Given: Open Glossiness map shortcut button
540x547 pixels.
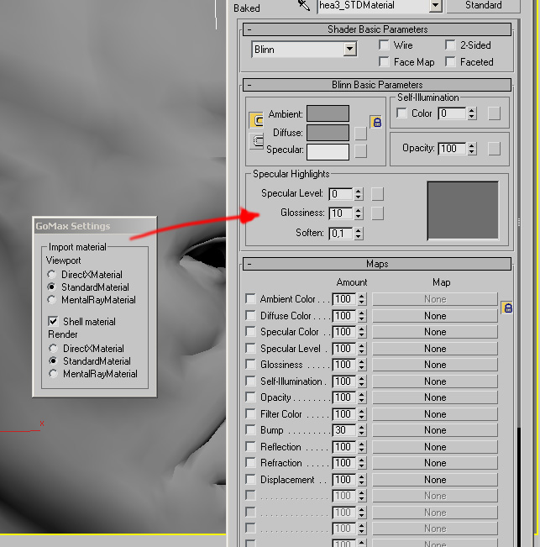Looking at the screenshot, I should tap(377, 213).
